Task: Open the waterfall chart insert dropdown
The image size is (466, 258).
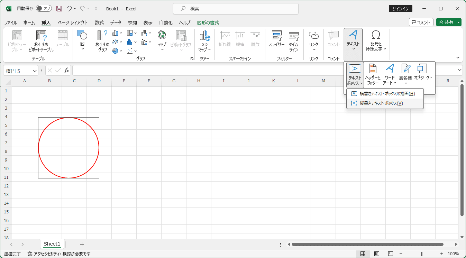Action: coord(146,33)
